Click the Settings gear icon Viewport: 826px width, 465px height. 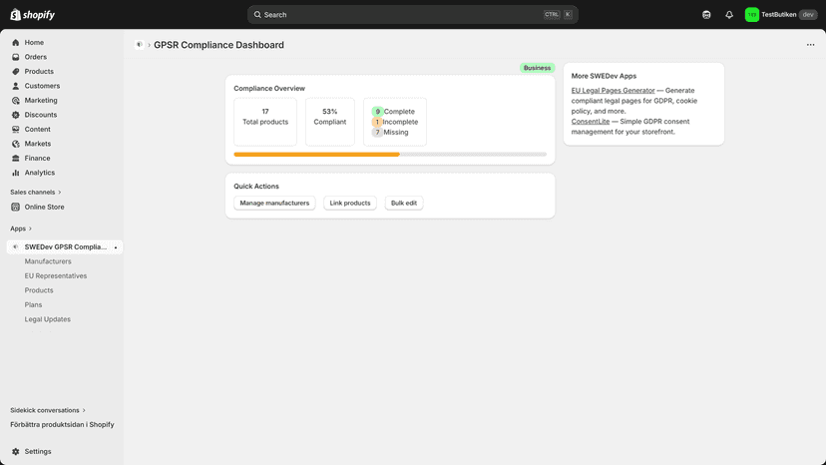(16, 452)
